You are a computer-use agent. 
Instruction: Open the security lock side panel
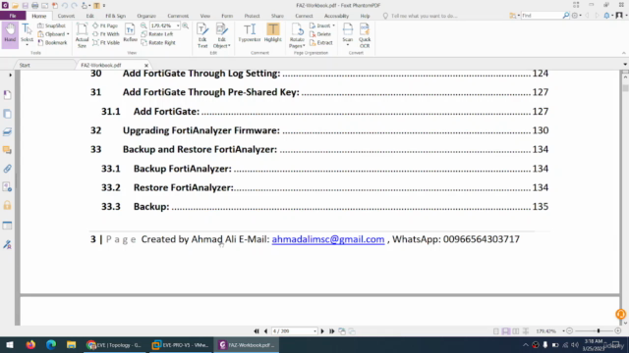pyautogui.click(x=7, y=205)
